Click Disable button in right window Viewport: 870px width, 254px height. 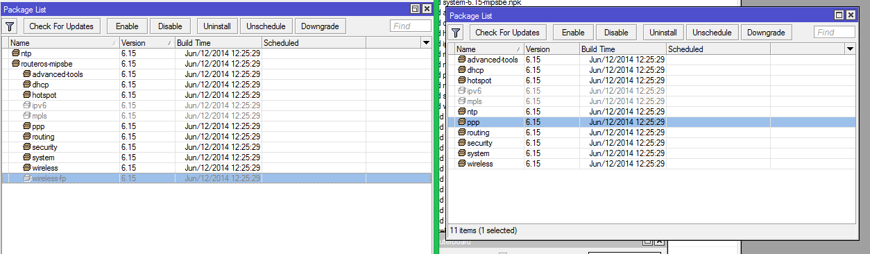point(616,33)
